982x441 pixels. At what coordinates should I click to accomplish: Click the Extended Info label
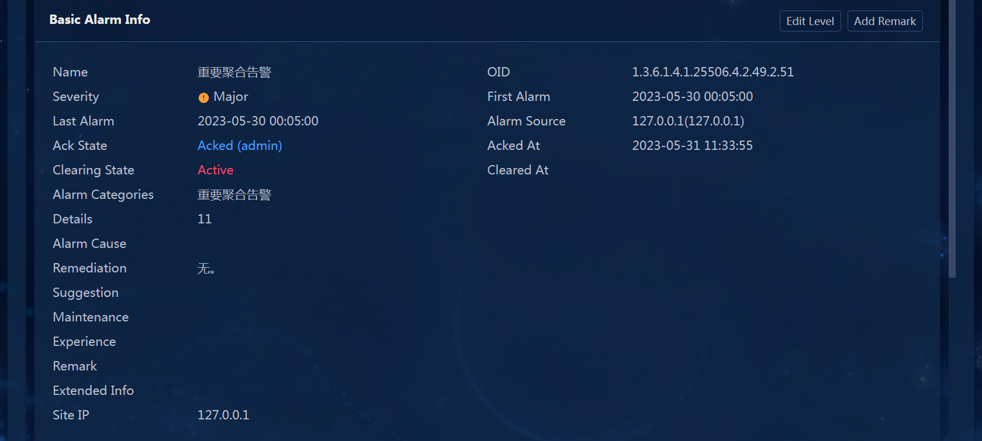click(94, 390)
